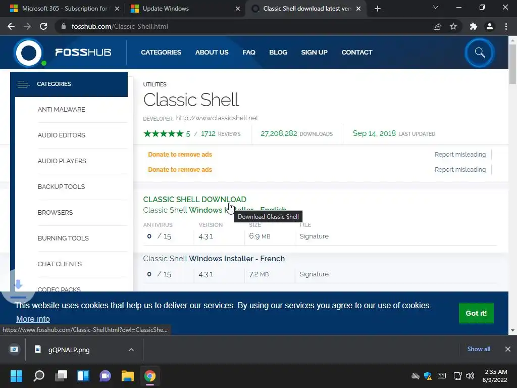
Task: Open the Chat app on taskbar
Action: point(105,376)
